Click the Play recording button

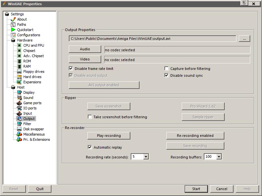point(109,136)
